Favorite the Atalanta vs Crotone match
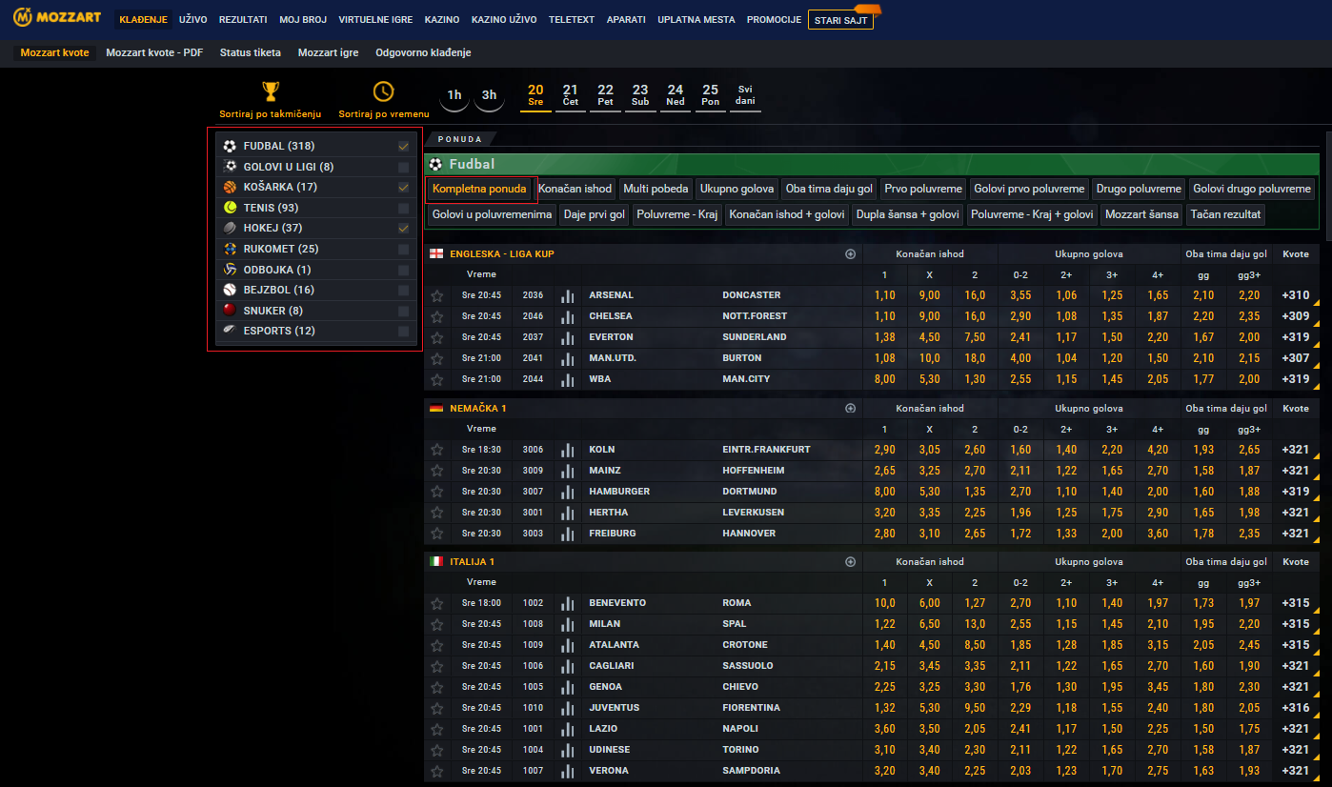This screenshot has width=1332, height=787. tap(437, 645)
